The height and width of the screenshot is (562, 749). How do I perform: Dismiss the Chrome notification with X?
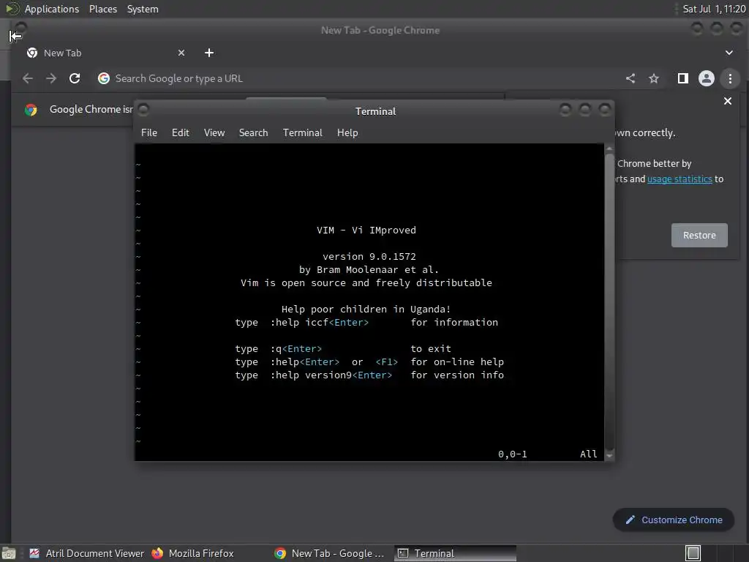728,101
